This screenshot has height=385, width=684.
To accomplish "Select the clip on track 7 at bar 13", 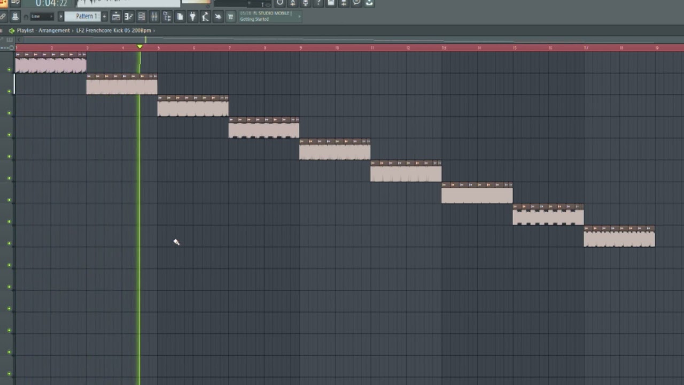I will point(477,193).
